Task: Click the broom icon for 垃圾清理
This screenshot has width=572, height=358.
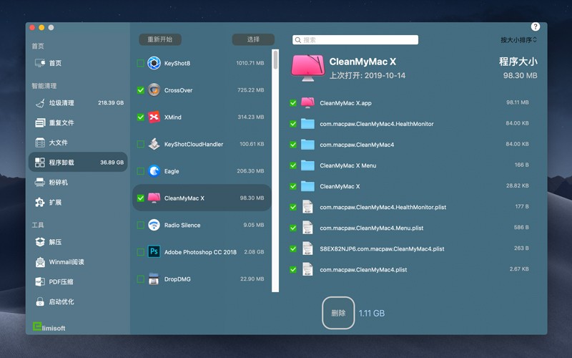Action: 40,103
